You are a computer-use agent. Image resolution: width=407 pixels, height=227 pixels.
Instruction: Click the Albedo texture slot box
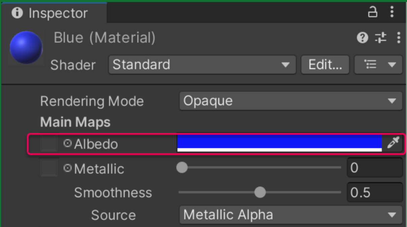(49, 144)
